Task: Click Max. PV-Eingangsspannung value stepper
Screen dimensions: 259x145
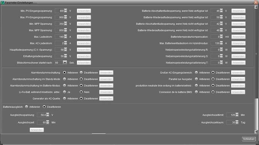Action: [66, 17]
